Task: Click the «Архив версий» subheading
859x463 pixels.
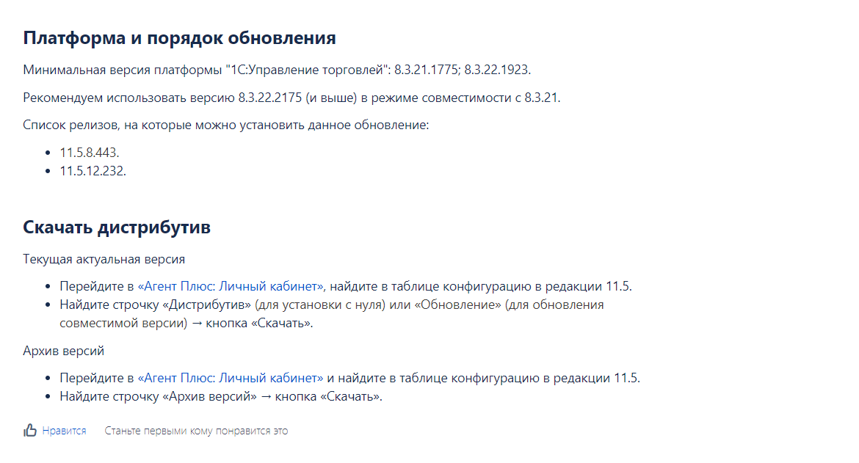Action: click(x=64, y=351)
